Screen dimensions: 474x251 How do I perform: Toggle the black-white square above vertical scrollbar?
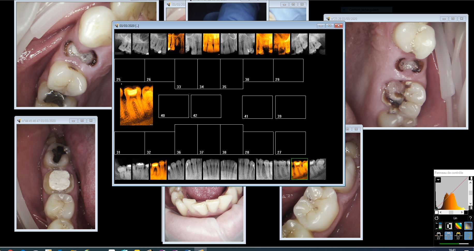coord(471,178)
